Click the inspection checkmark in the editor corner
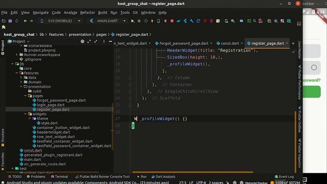Image resolution: width=327 pixels, height=184 pixels. (293, 52)
